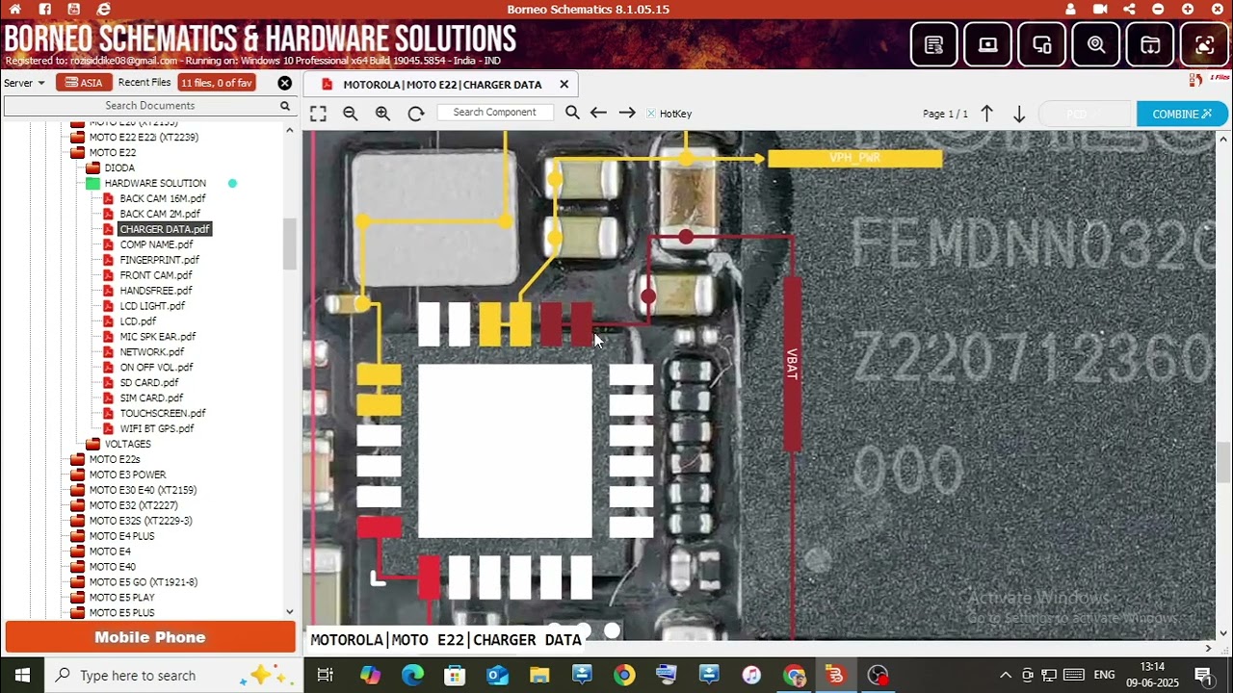Go back with the left arrow
The width and height of the screenshot is (1233, 693).
click(598, 113)
